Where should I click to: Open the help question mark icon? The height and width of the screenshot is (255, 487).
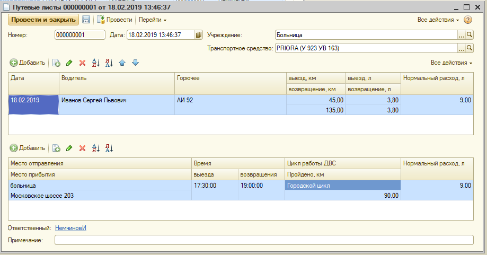(x=468, y=20)
